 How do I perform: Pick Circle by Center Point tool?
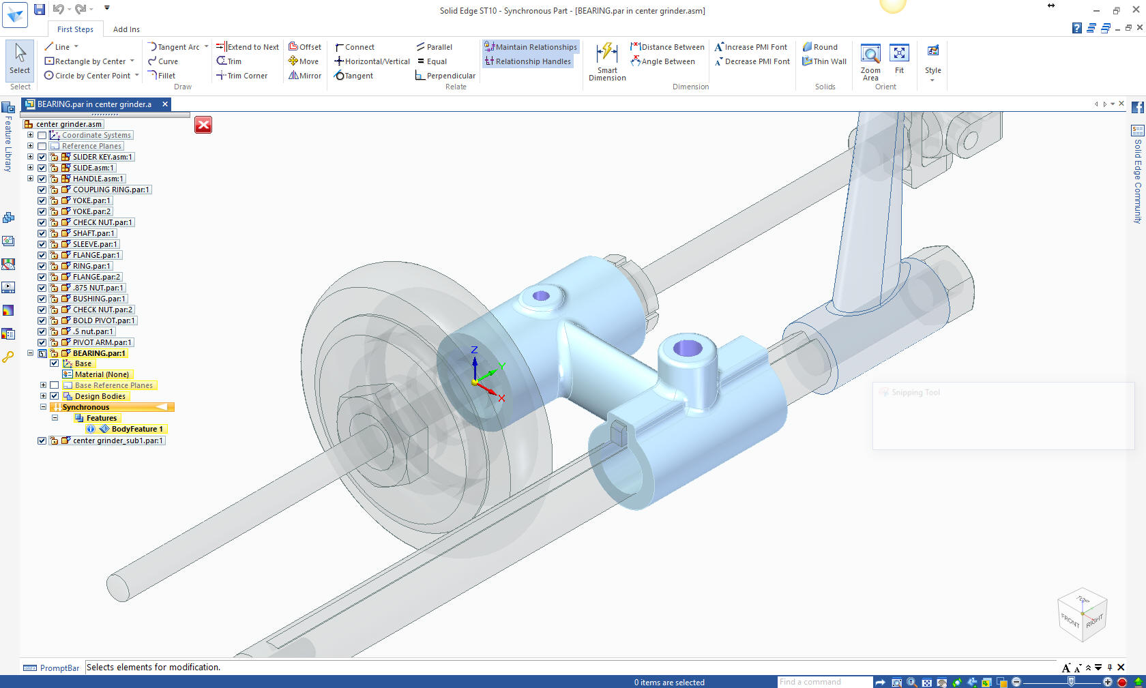click(87, 76)
